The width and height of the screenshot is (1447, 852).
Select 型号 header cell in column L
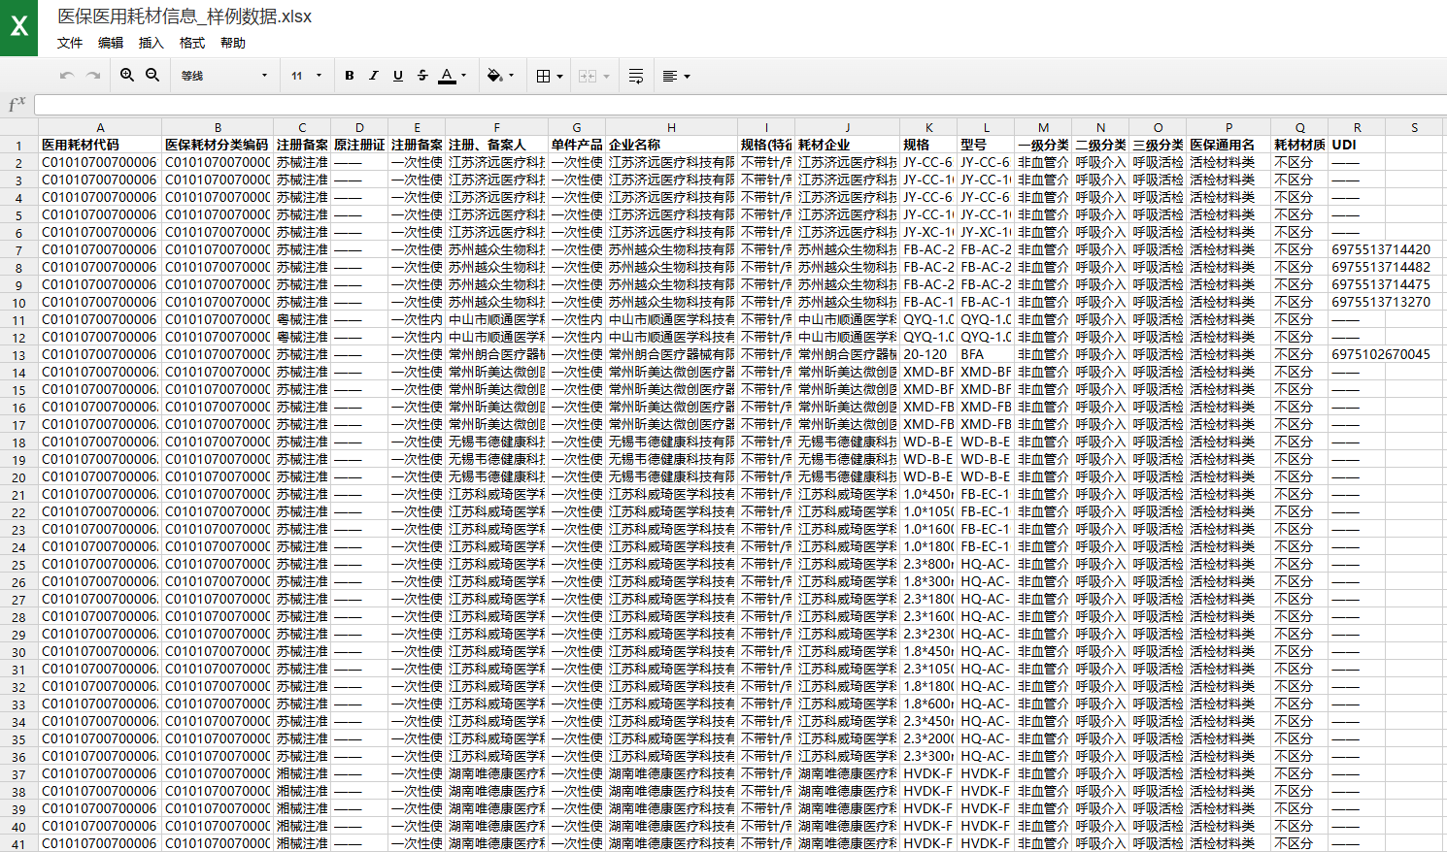pyautogui.click(x=986, y=145)
